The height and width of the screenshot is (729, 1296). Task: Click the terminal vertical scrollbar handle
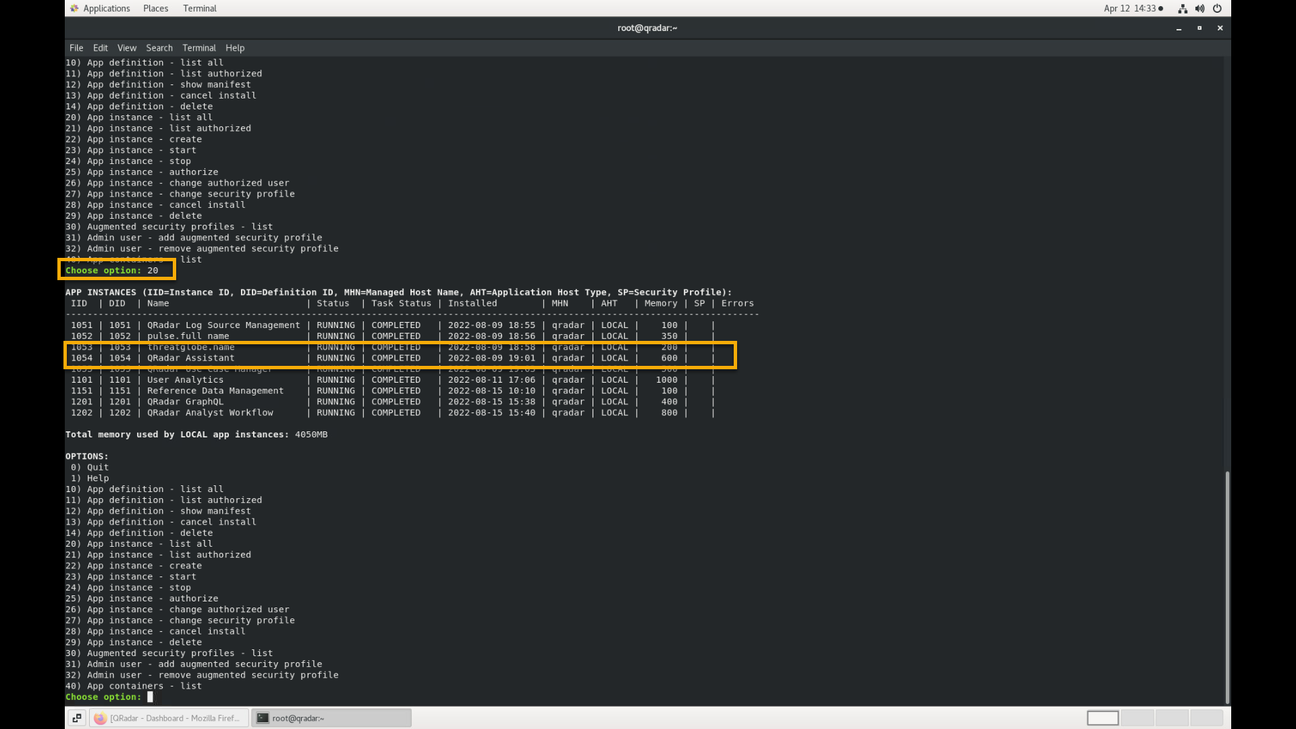click(1226, 587)
